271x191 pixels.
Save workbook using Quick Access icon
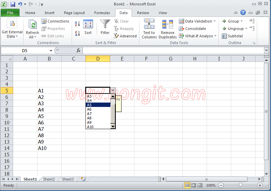click(13, 4)
